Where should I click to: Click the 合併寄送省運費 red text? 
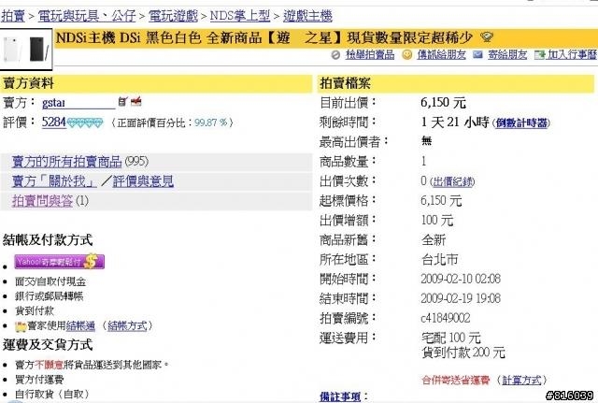tap(456, 381)
